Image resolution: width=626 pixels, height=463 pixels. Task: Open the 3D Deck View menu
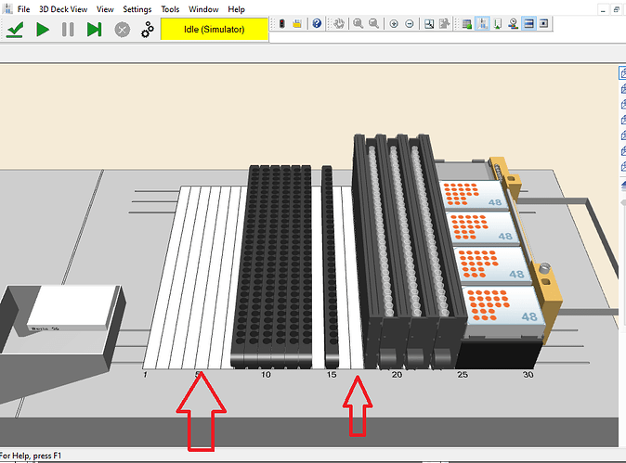point(63,9)
